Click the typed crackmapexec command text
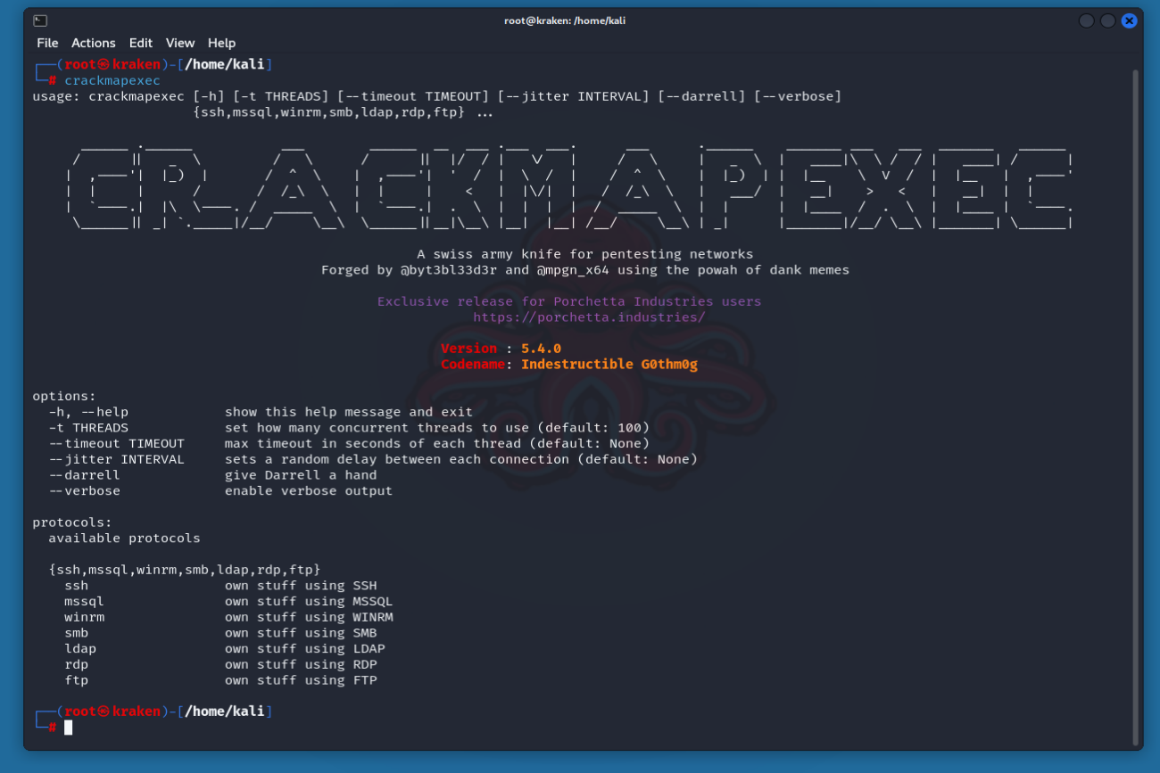The image size is (1160, 773). tap(112, 80)
